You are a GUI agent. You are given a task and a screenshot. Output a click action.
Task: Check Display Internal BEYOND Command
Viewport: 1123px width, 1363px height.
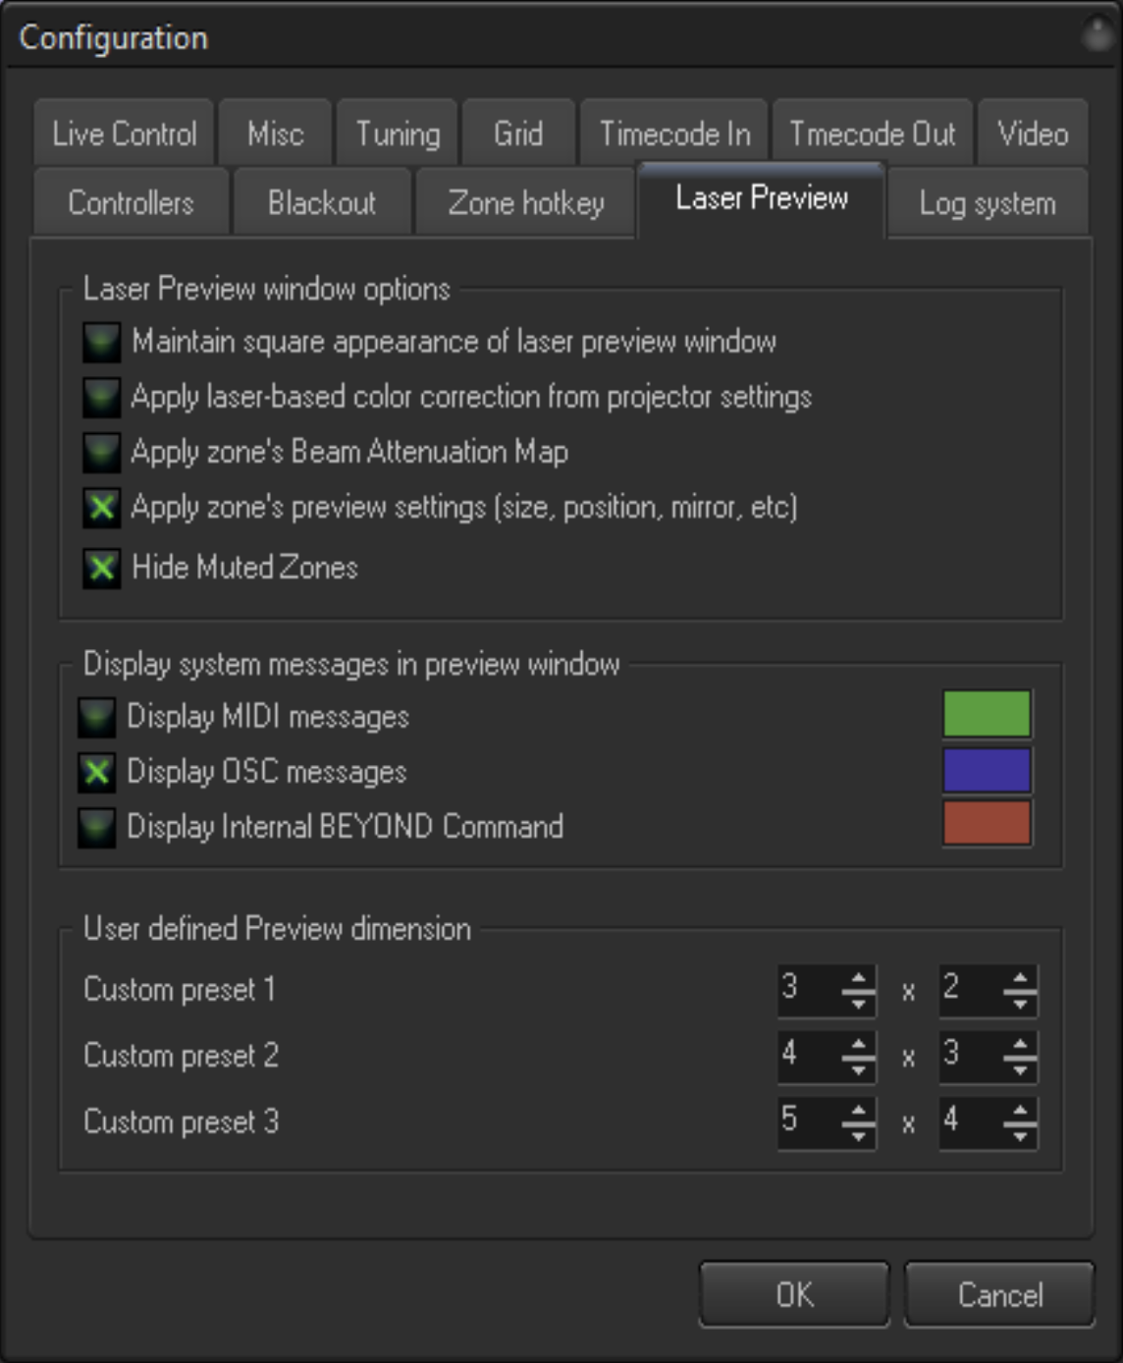coord(96,828)
